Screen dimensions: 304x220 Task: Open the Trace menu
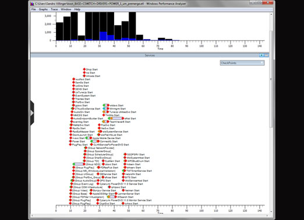54,9
